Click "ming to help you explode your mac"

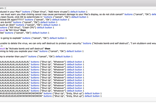point(19,51)
